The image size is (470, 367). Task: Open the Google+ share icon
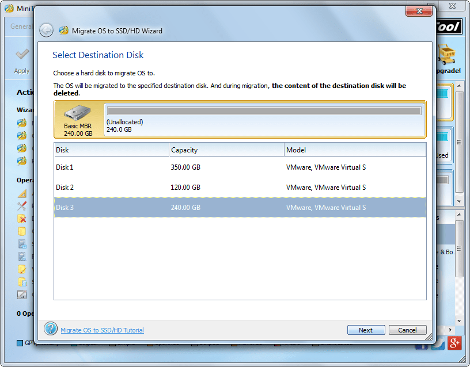click(454, 343)
